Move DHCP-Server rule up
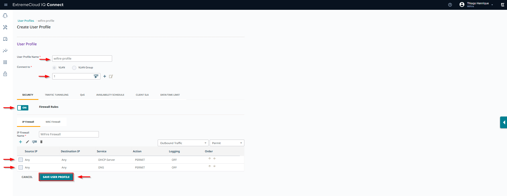 coord(210,158)
